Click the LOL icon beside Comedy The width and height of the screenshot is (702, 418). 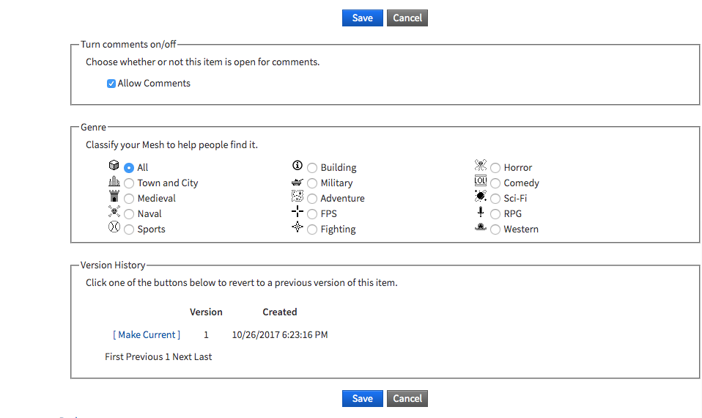tap(481, 180)
